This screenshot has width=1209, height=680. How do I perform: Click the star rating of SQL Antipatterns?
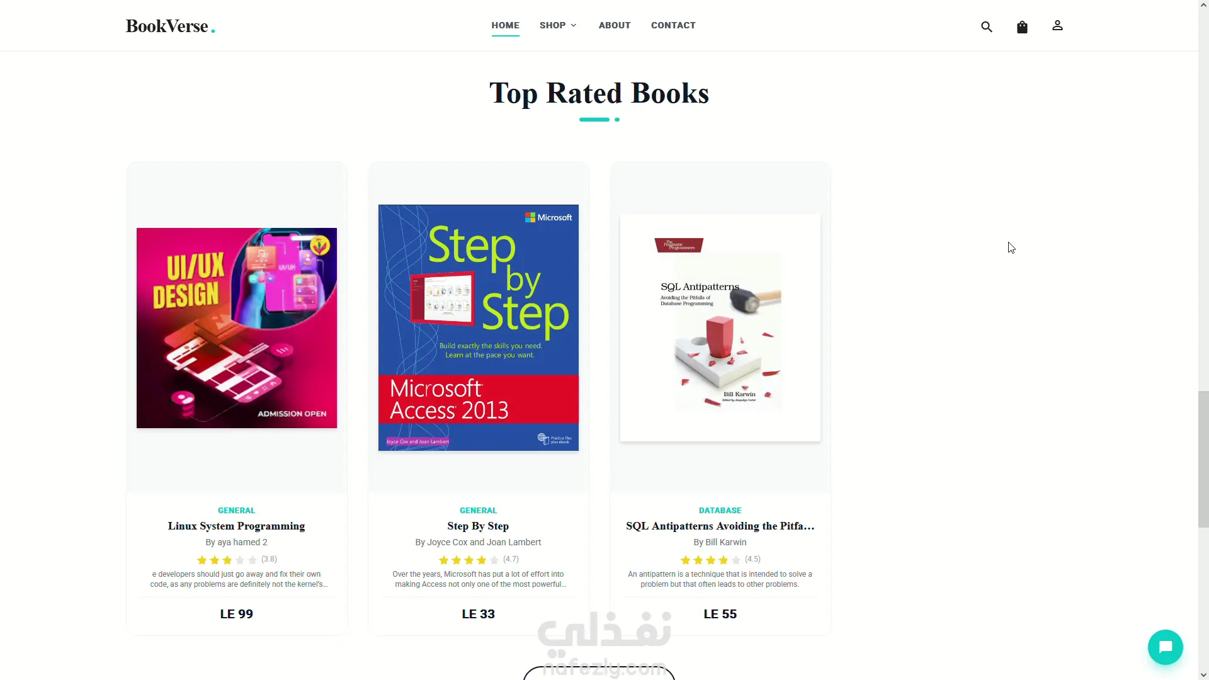tap(710, 560)
